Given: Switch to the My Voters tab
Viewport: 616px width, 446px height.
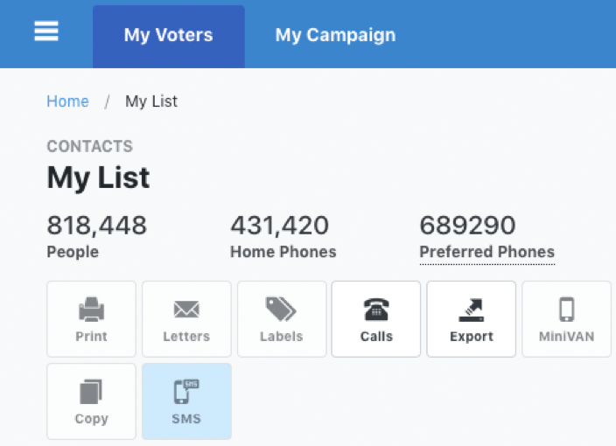Looking at the screenshot, I should coord(169,36).
